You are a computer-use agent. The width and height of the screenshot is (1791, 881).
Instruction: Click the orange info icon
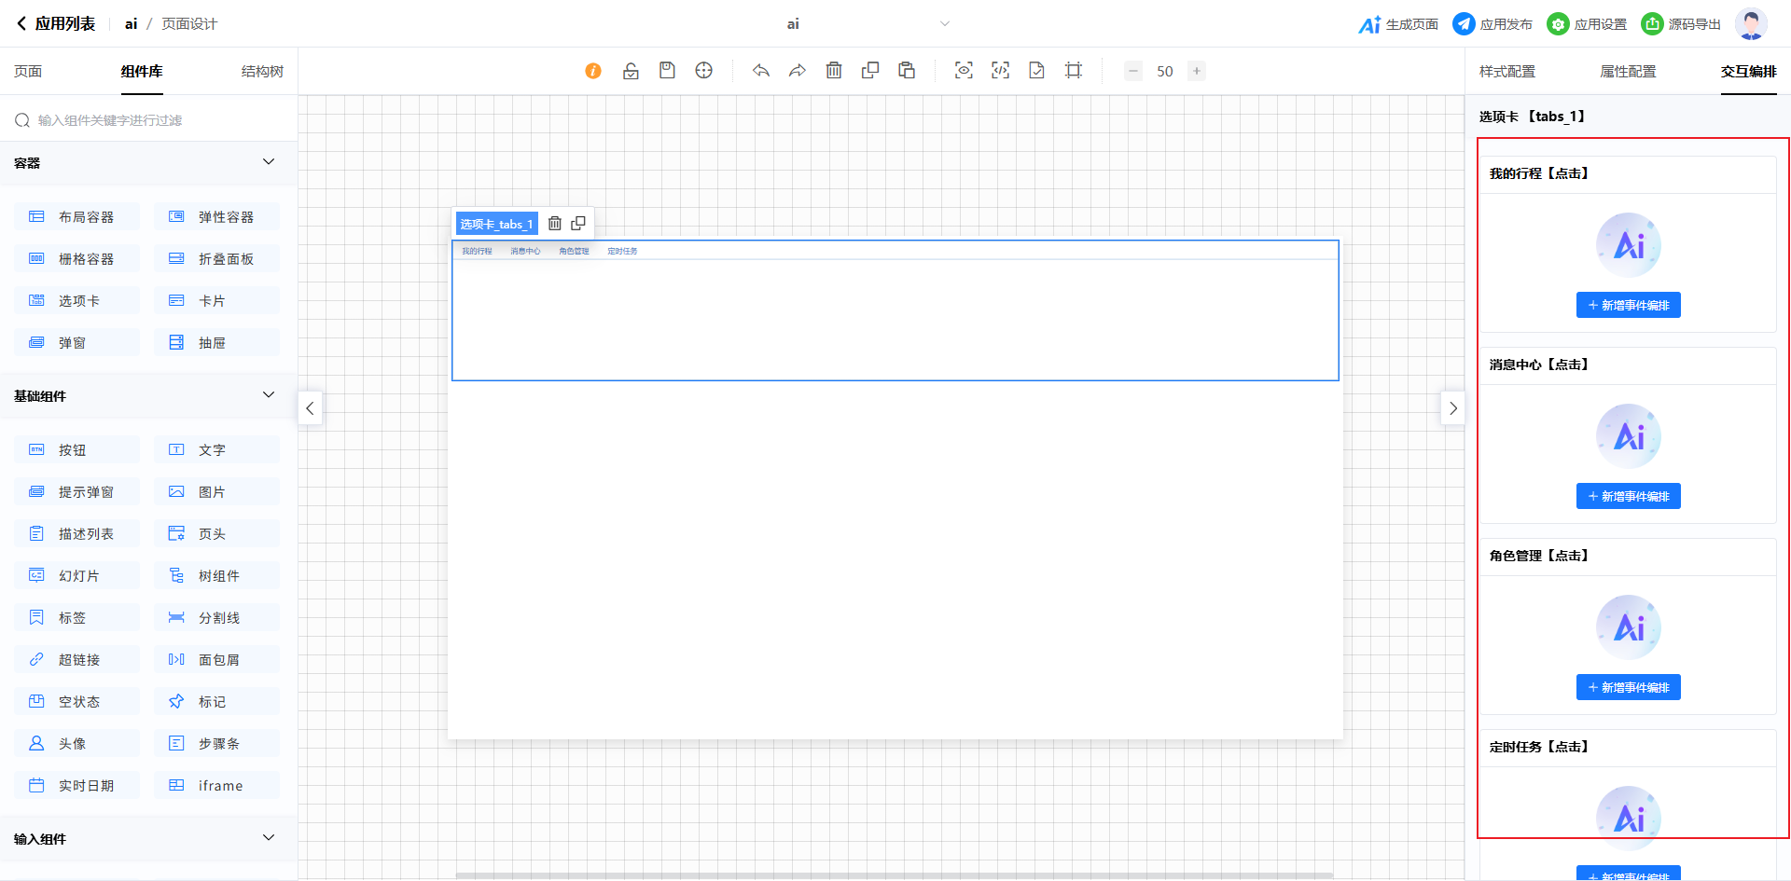click(x=593, y=71)
